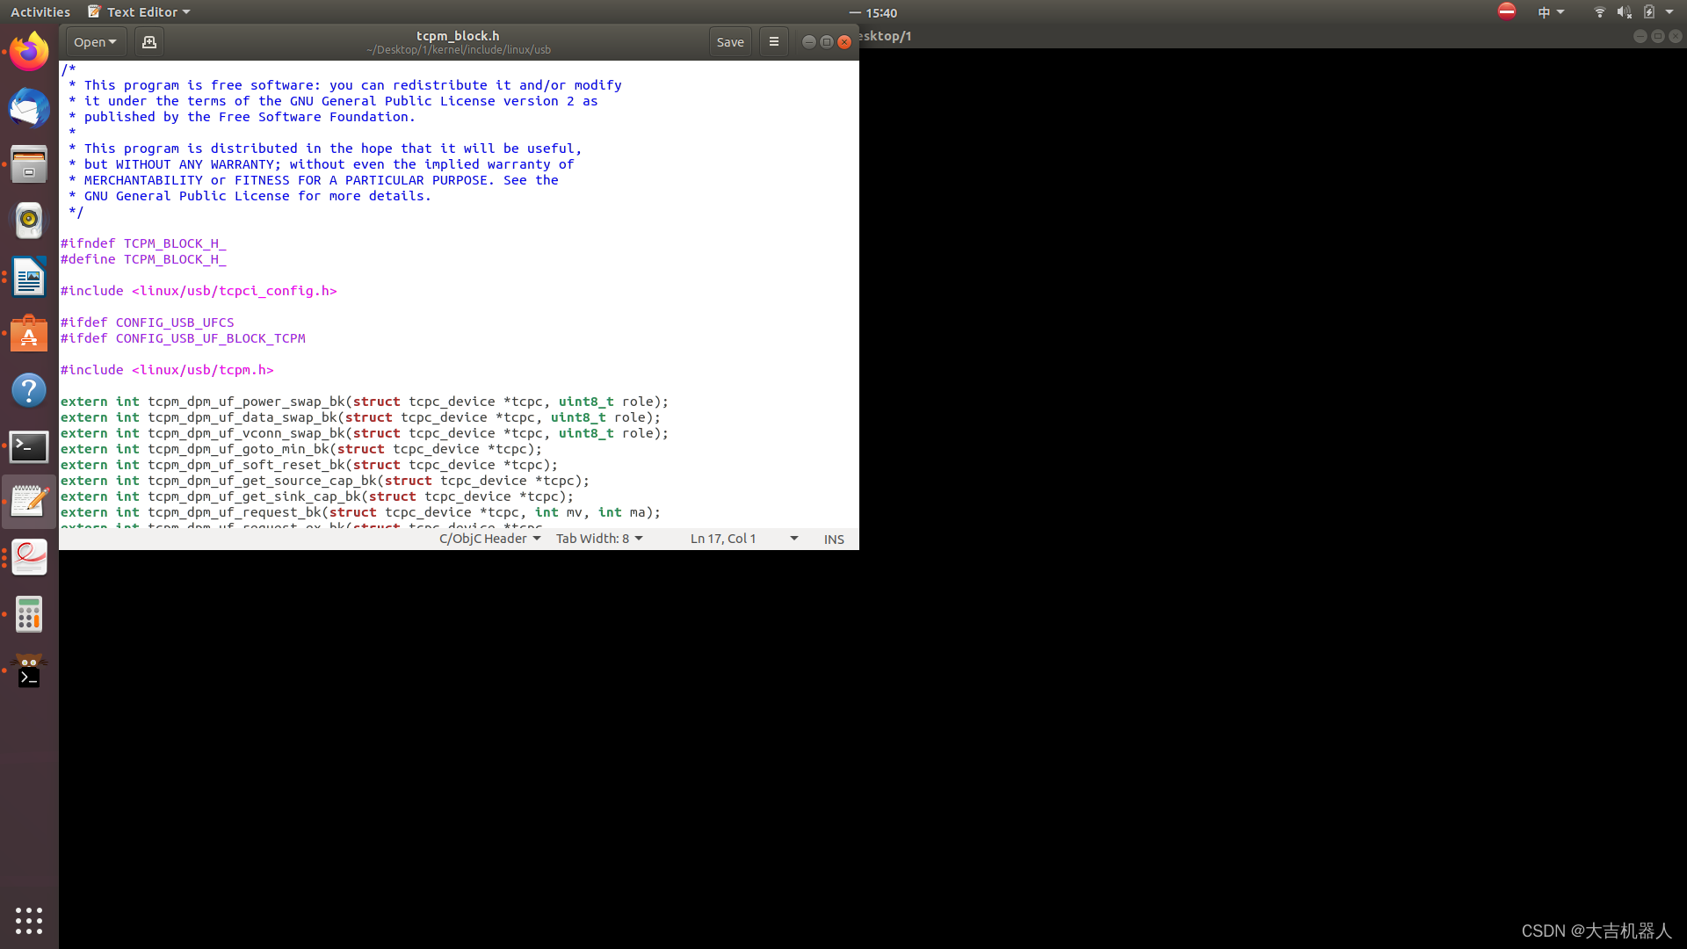The width and height of the screenshot is (1687, 949).
Task: Open the Activities overview
Action: 40,11
